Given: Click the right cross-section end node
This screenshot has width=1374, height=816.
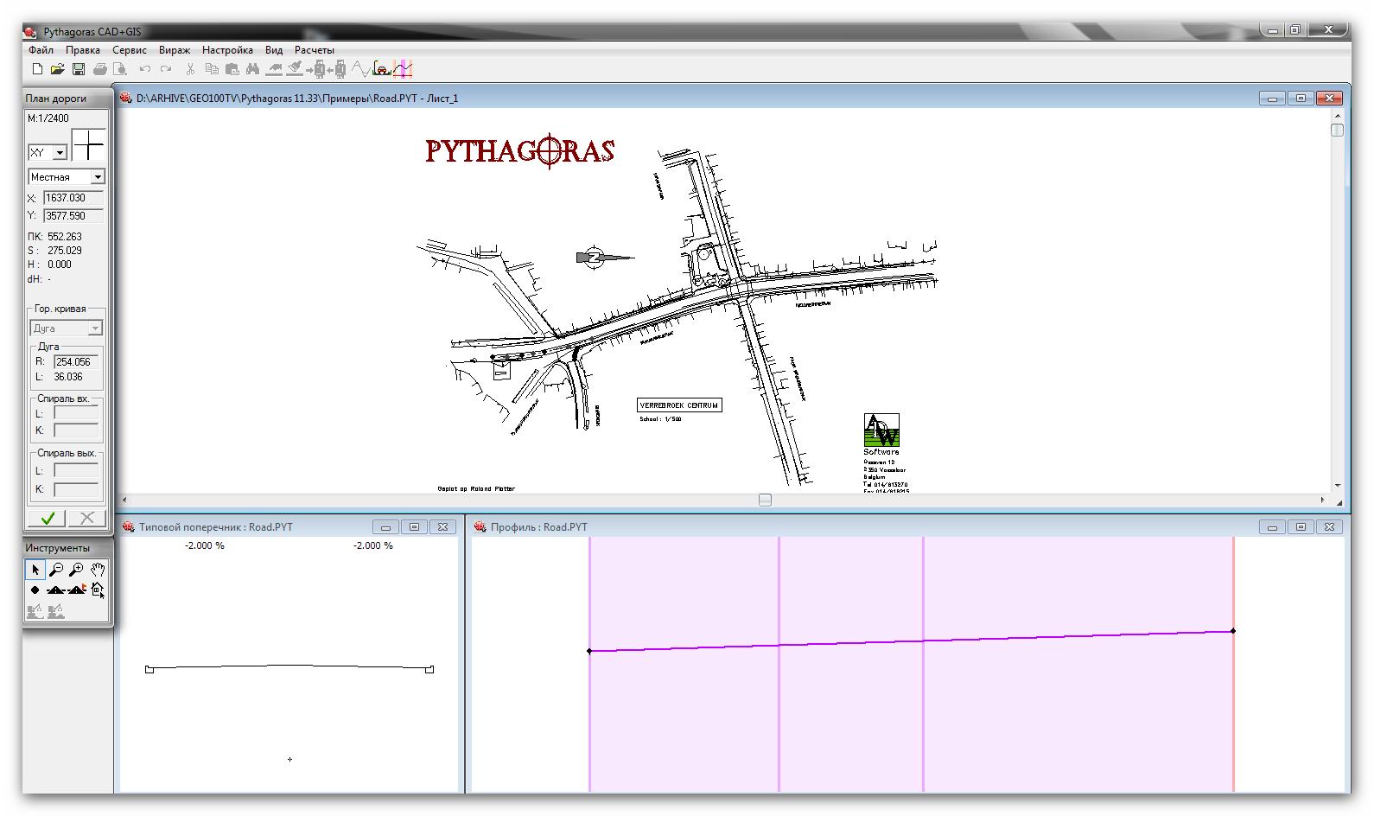Looking at the screenshot, I should coord(429,669).
